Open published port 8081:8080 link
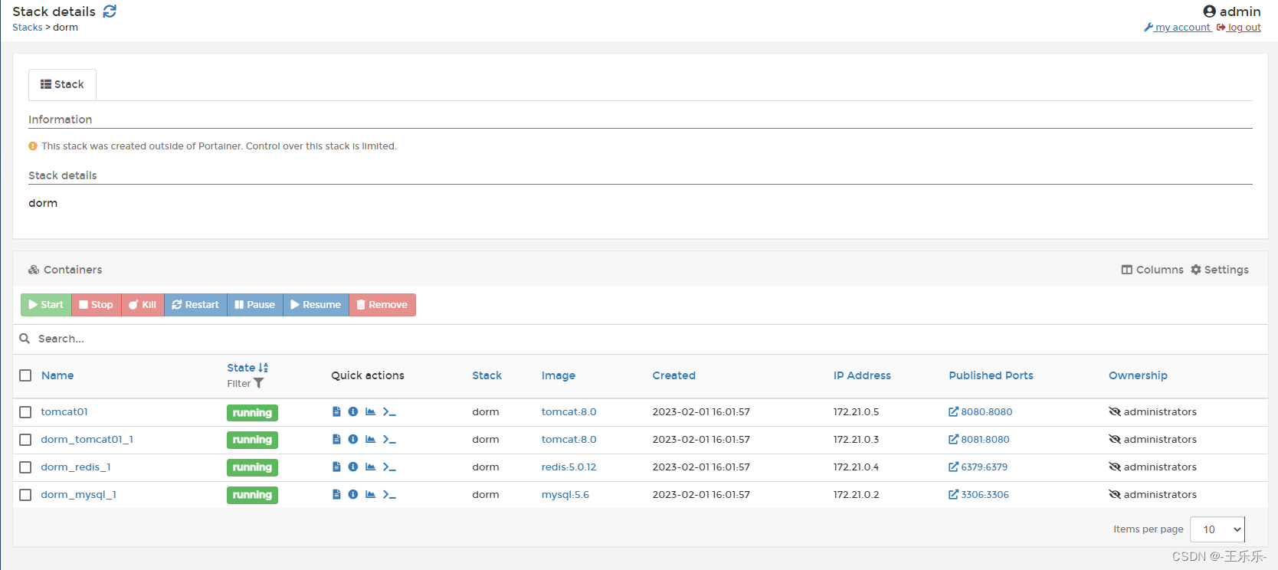Screen dimensions: 1278x570 click(979, 440)
